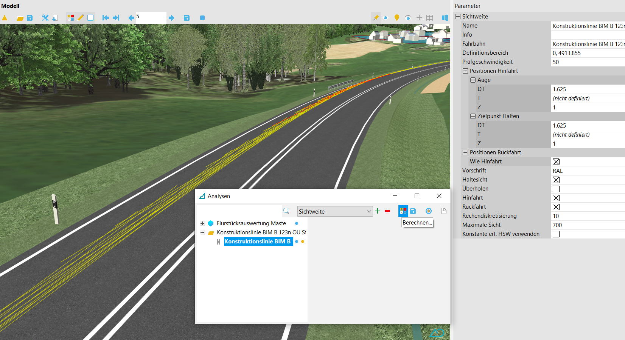625x340 pixels.
Task: Enable Konstante erf. HSW verwenden checkbox
Action: tap(556, 234)
